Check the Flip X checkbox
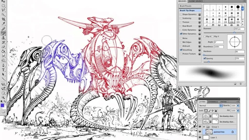The image size is (249, 140). pos(205,36)
